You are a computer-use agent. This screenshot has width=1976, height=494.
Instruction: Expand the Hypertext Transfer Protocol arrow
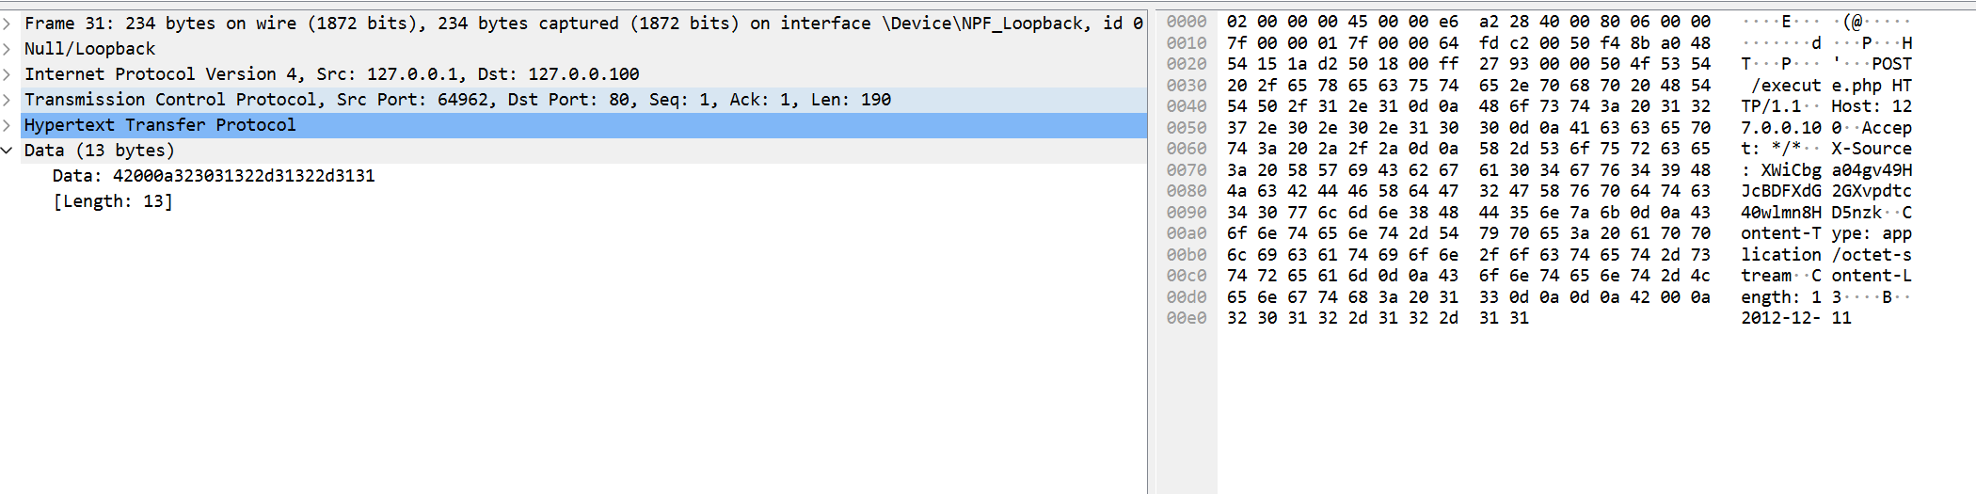click(x=7, y=125)
